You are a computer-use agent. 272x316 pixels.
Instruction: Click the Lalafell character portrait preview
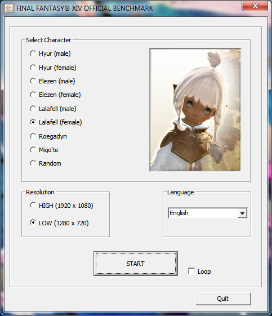pos(195,110)
